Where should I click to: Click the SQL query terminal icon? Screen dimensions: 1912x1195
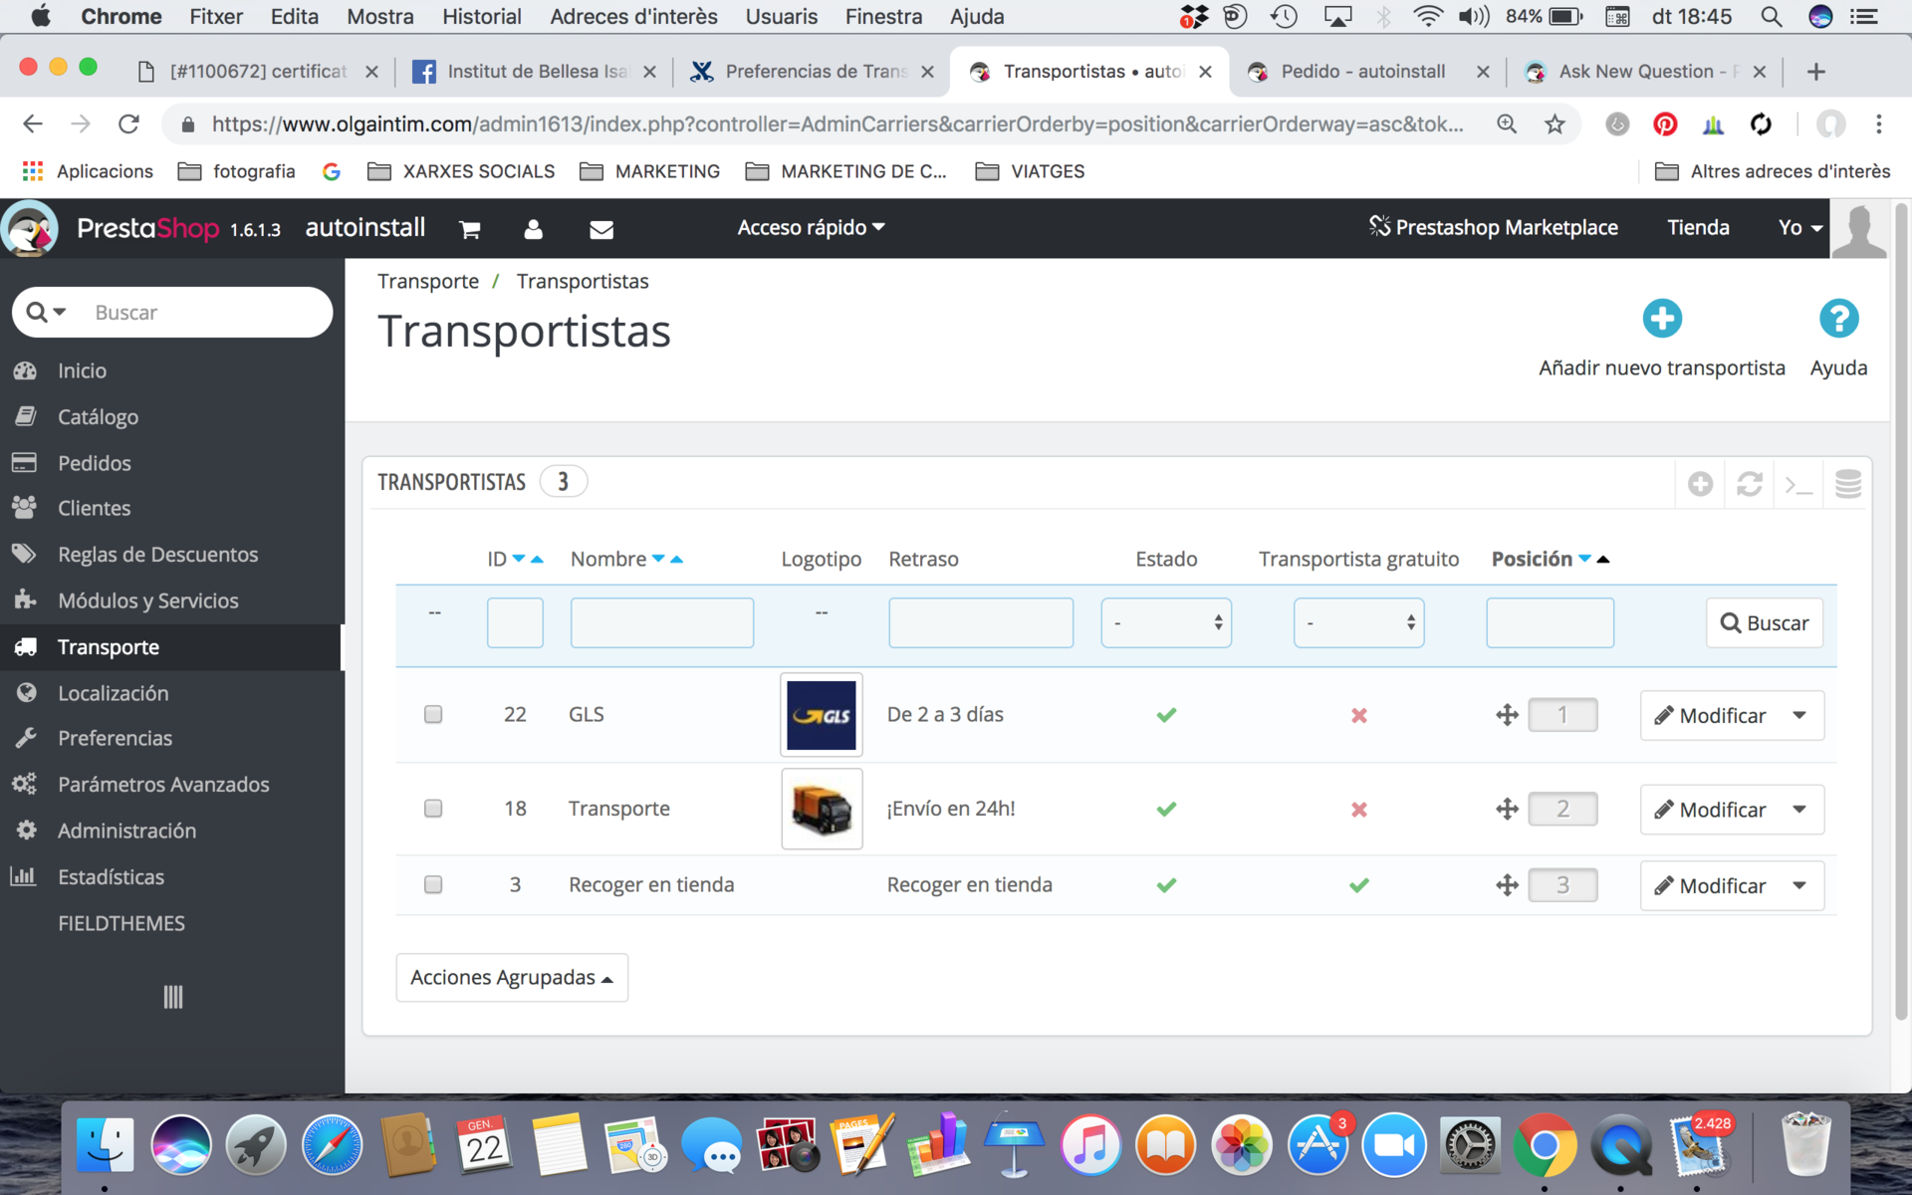[1798, 484]
